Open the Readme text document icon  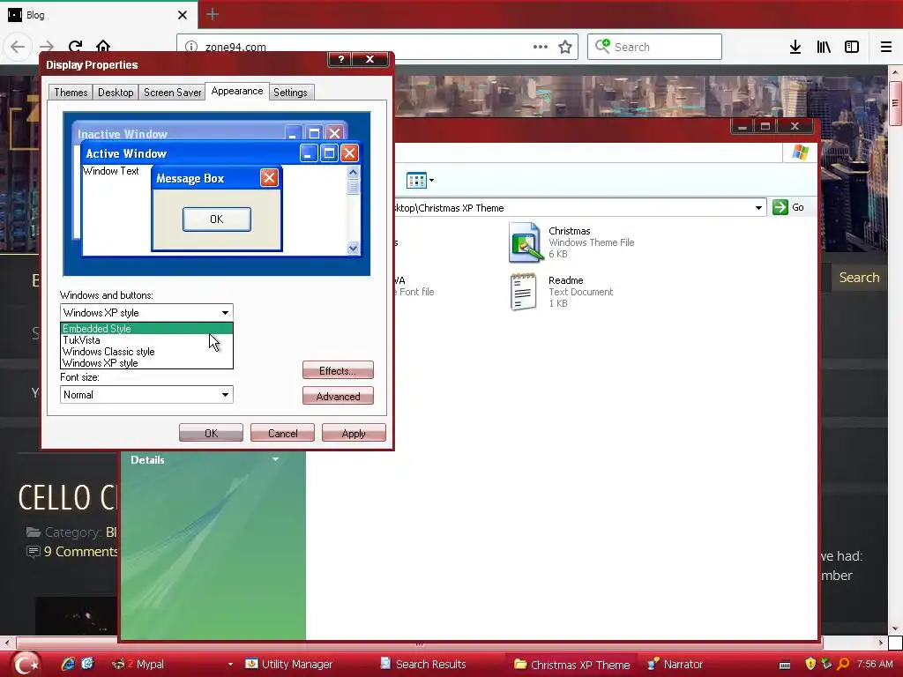pyautogui.click(x=523, y=292)
